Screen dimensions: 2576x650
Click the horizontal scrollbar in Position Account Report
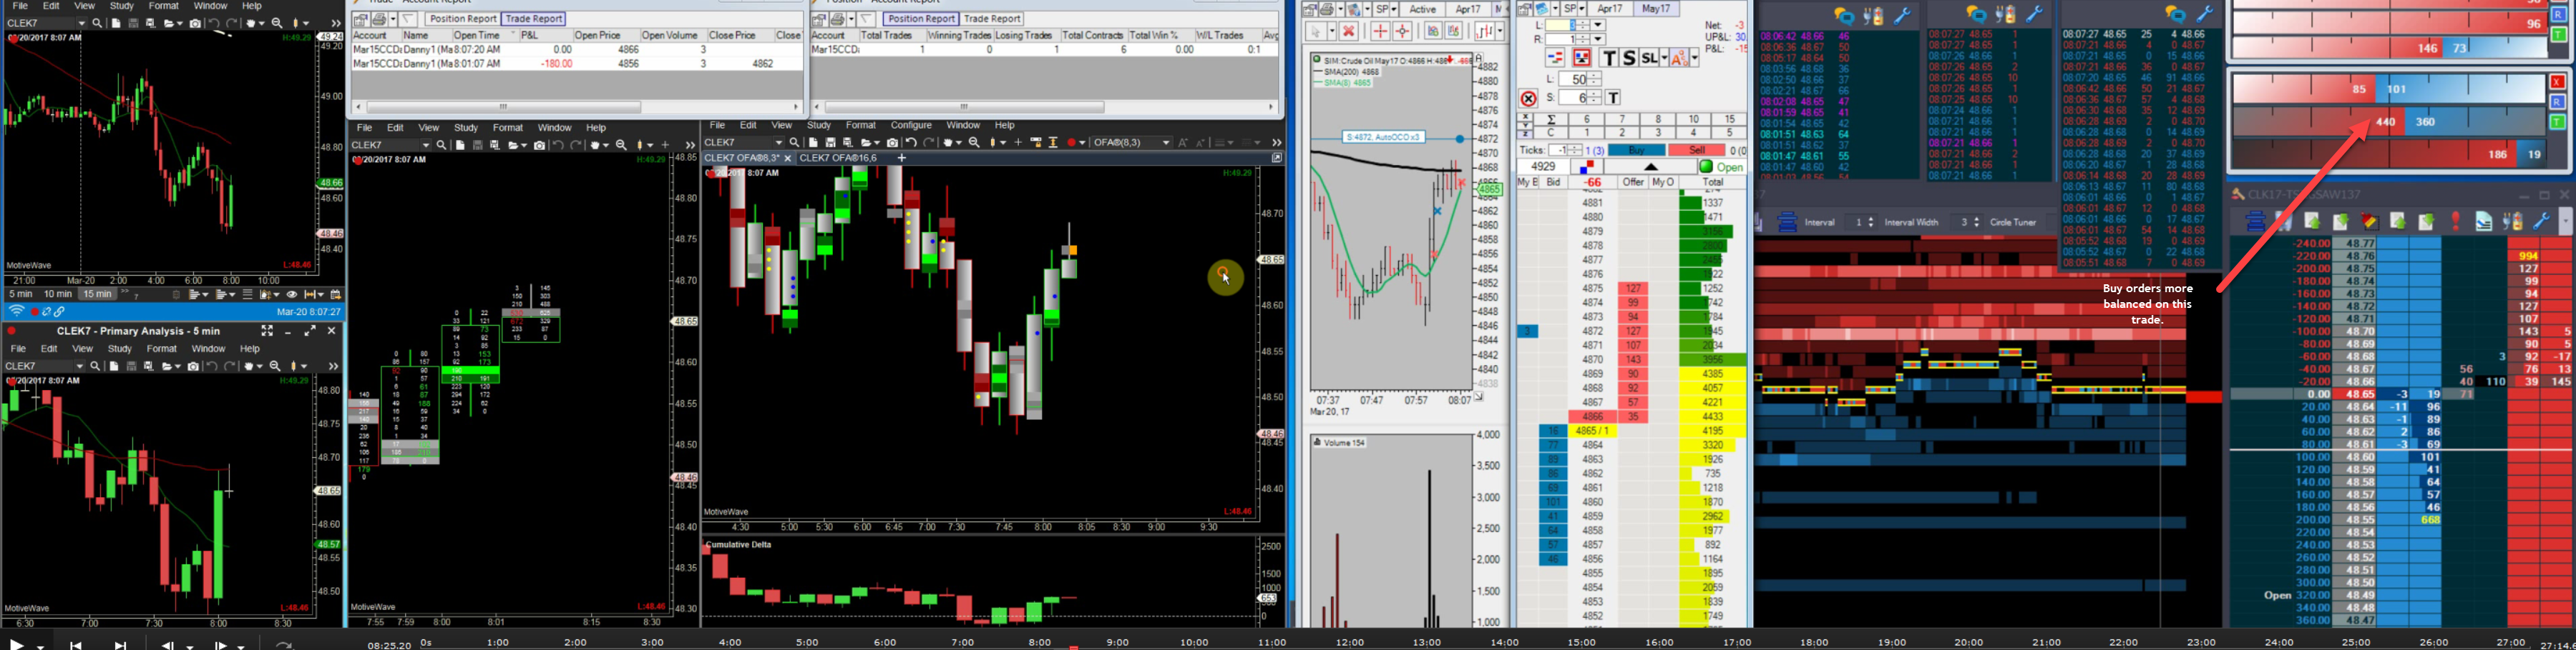964,107
